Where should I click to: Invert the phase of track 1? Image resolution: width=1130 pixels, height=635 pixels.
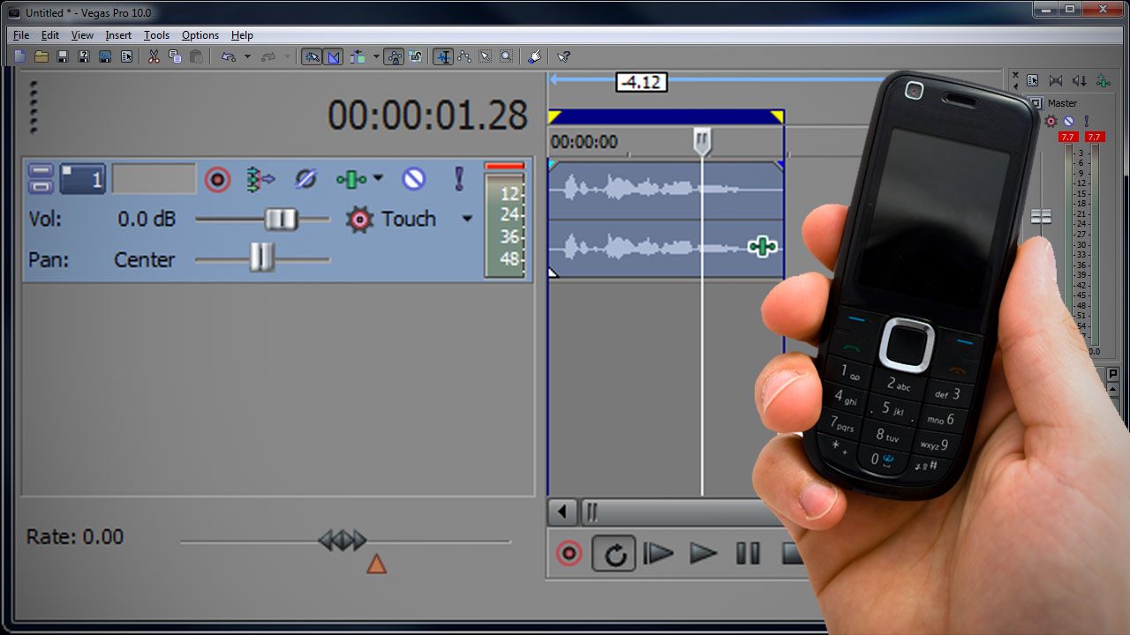pyautogui.click(x=305, y=179)
